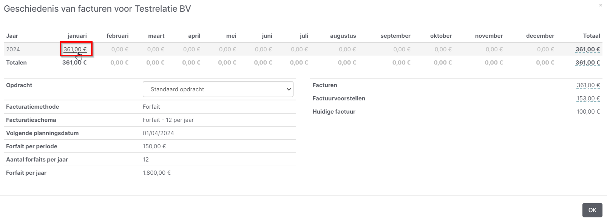Open the Factuurvoorstellen amount 153,00 €
This screenshot has width=607, height=220.
coord(588,98)
